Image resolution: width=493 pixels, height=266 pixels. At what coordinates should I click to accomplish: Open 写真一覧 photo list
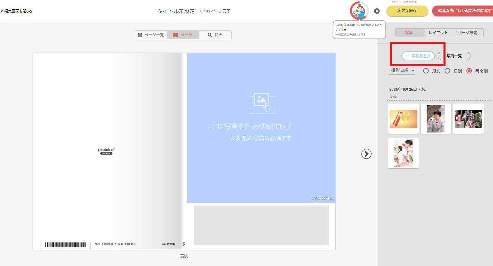coord(454,56)
